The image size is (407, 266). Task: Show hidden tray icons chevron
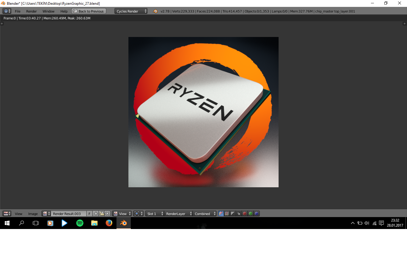(353, 223)
